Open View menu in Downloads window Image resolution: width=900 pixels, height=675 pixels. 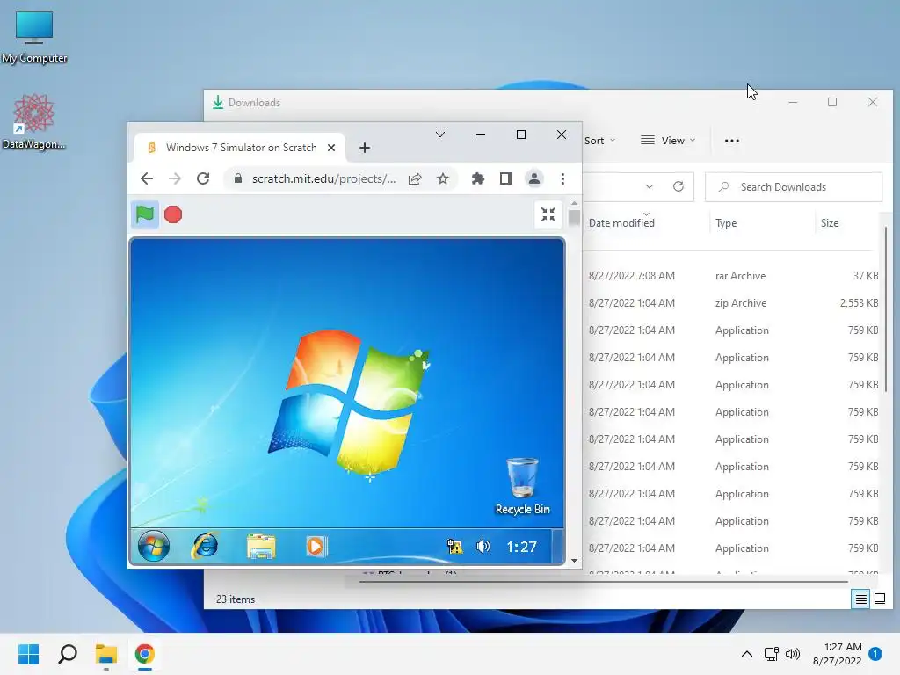668,141
